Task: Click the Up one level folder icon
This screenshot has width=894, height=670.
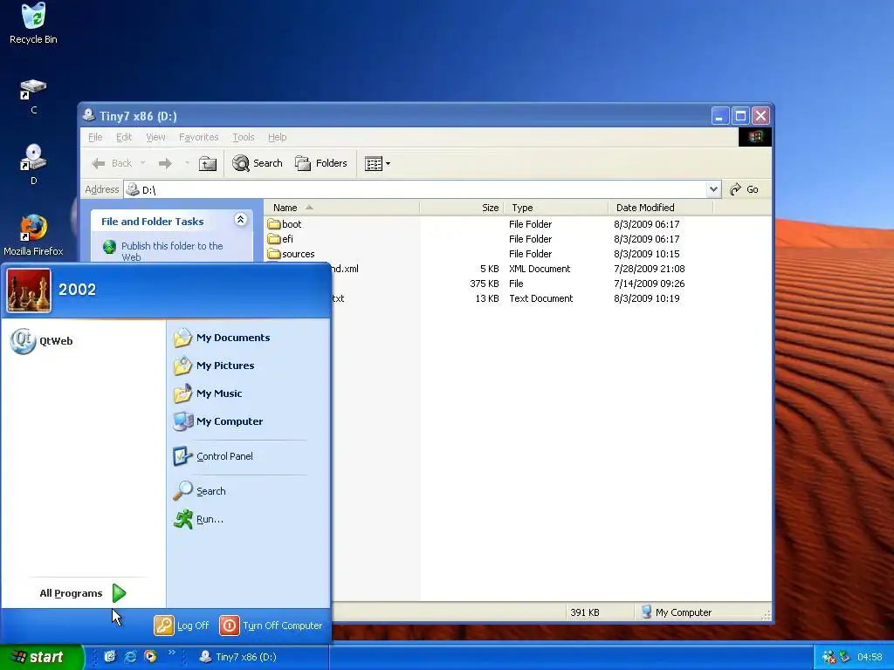Action: tap(208, 163)
